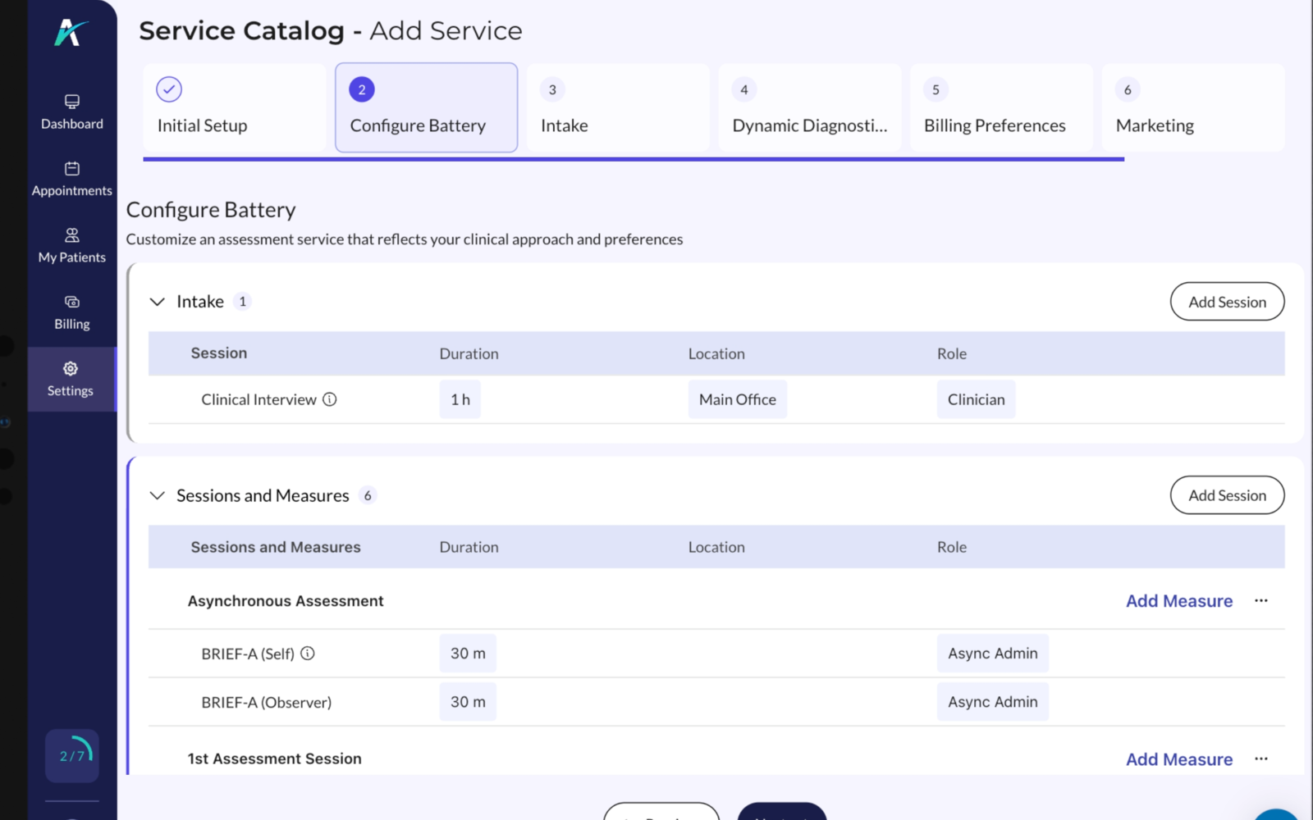Click the 2/7 progress indicator
The width and height of the screenshot is (1313, 820).
72,755
